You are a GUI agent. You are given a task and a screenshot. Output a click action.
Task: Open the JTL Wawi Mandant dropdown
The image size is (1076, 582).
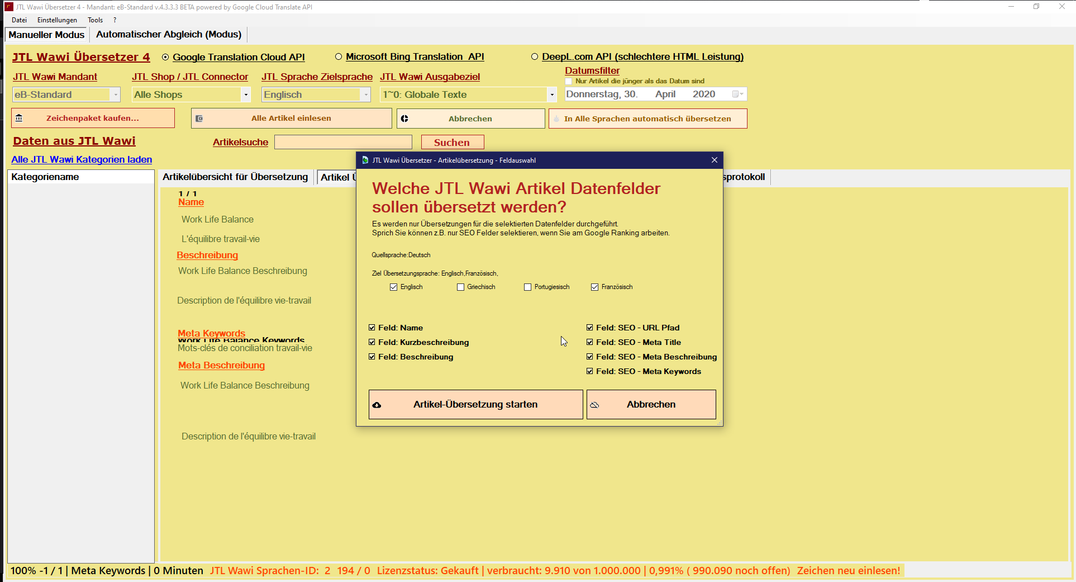click(x=116, y=94)
